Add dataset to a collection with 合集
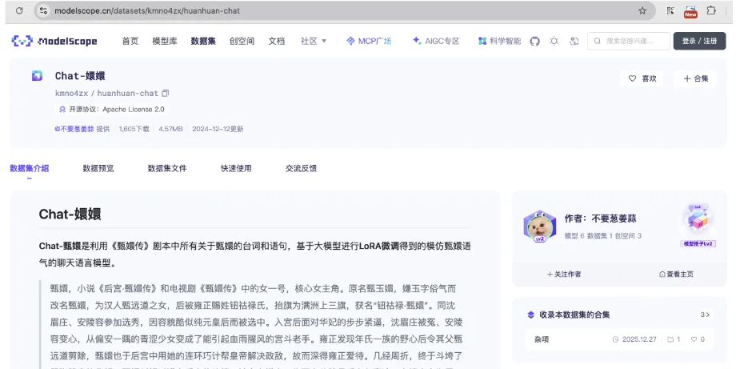 pyautogui.click(x=695, y=78)
